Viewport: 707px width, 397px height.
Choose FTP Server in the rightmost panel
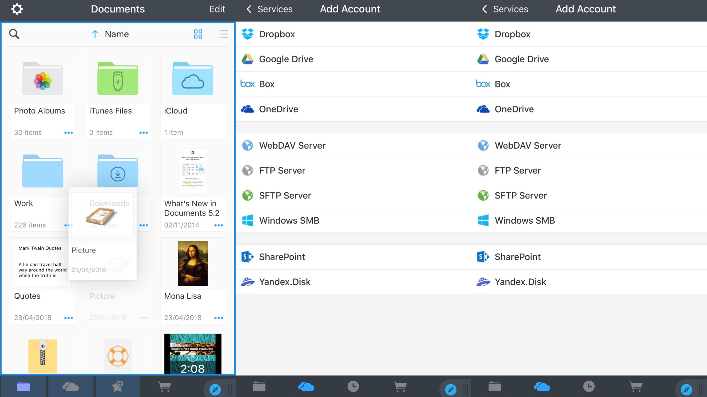click(589, 171)
